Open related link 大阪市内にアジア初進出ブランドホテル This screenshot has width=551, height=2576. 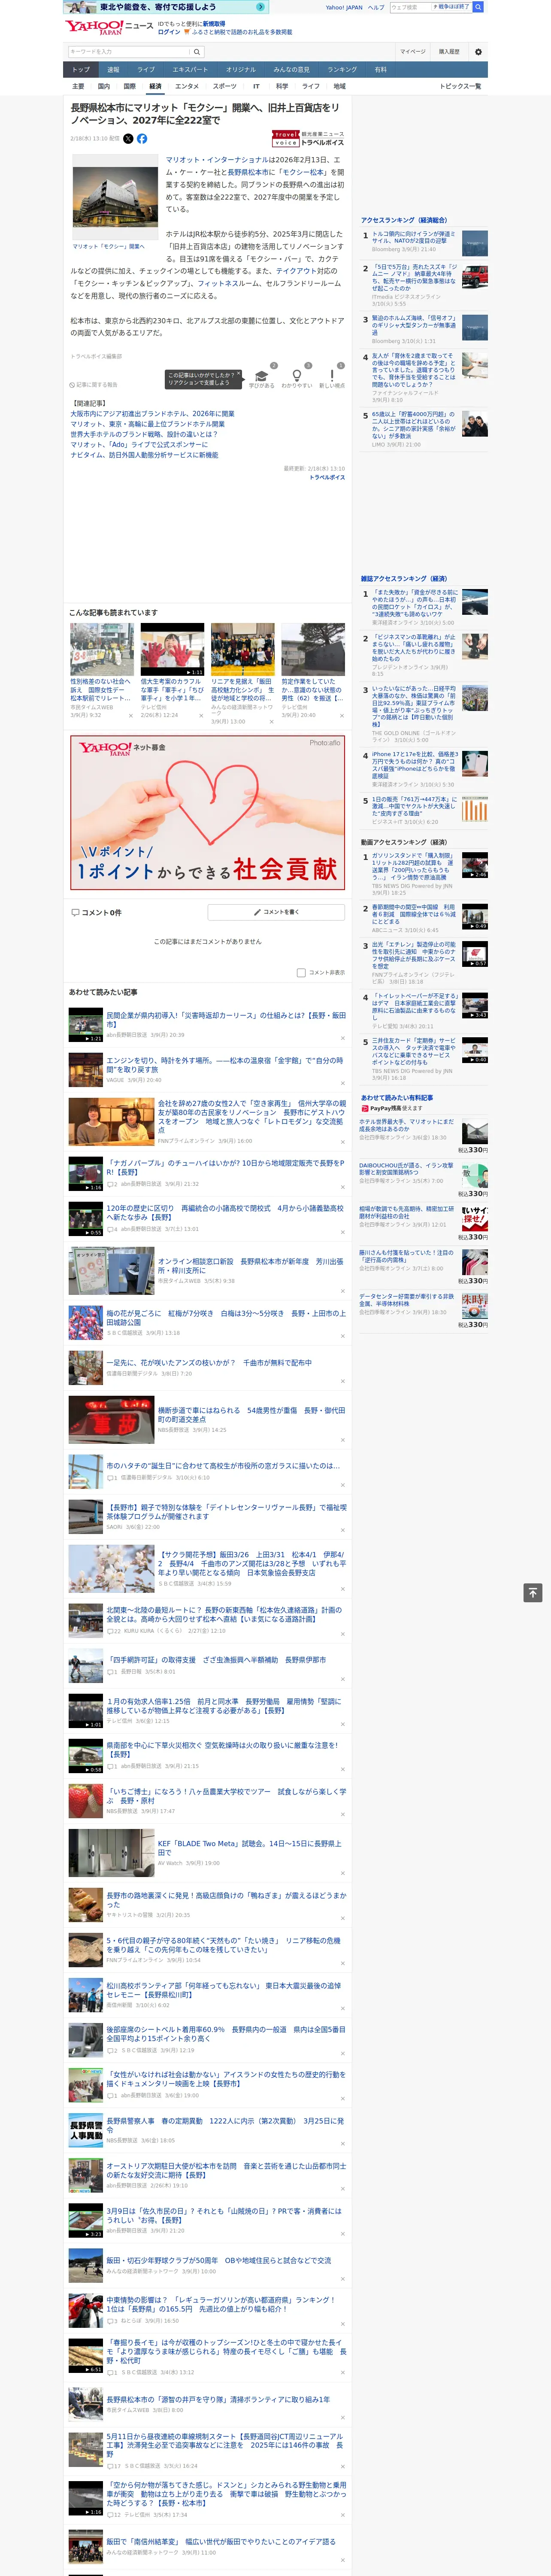[152, 414]
